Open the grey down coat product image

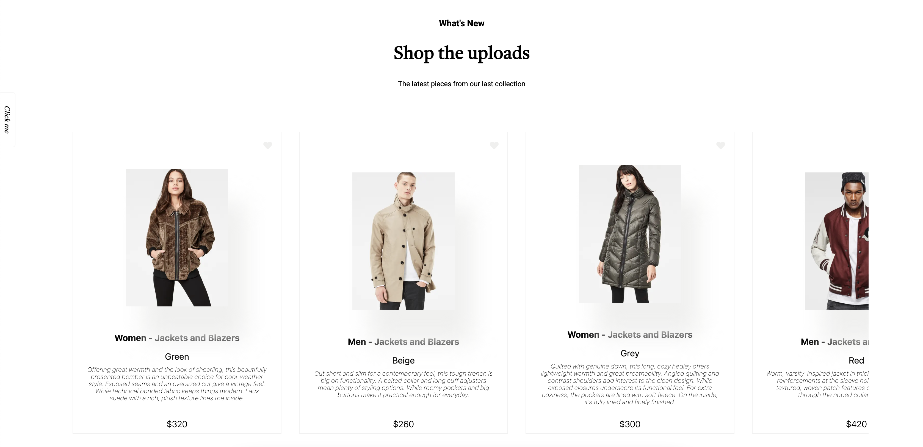pos(629,234)
